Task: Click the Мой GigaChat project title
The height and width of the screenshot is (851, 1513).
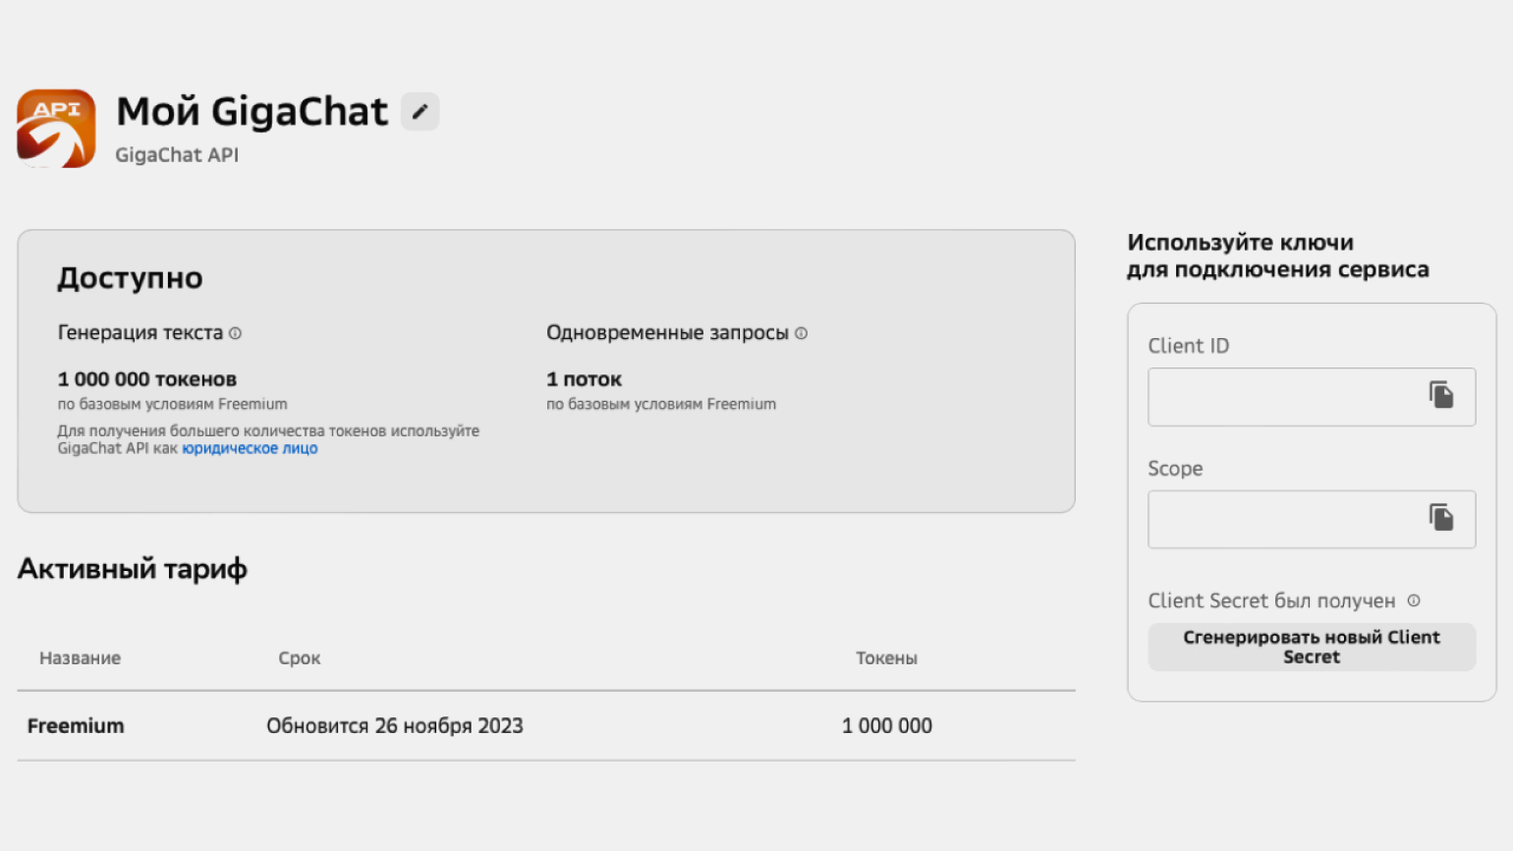Action: click(x=252, y=112)
